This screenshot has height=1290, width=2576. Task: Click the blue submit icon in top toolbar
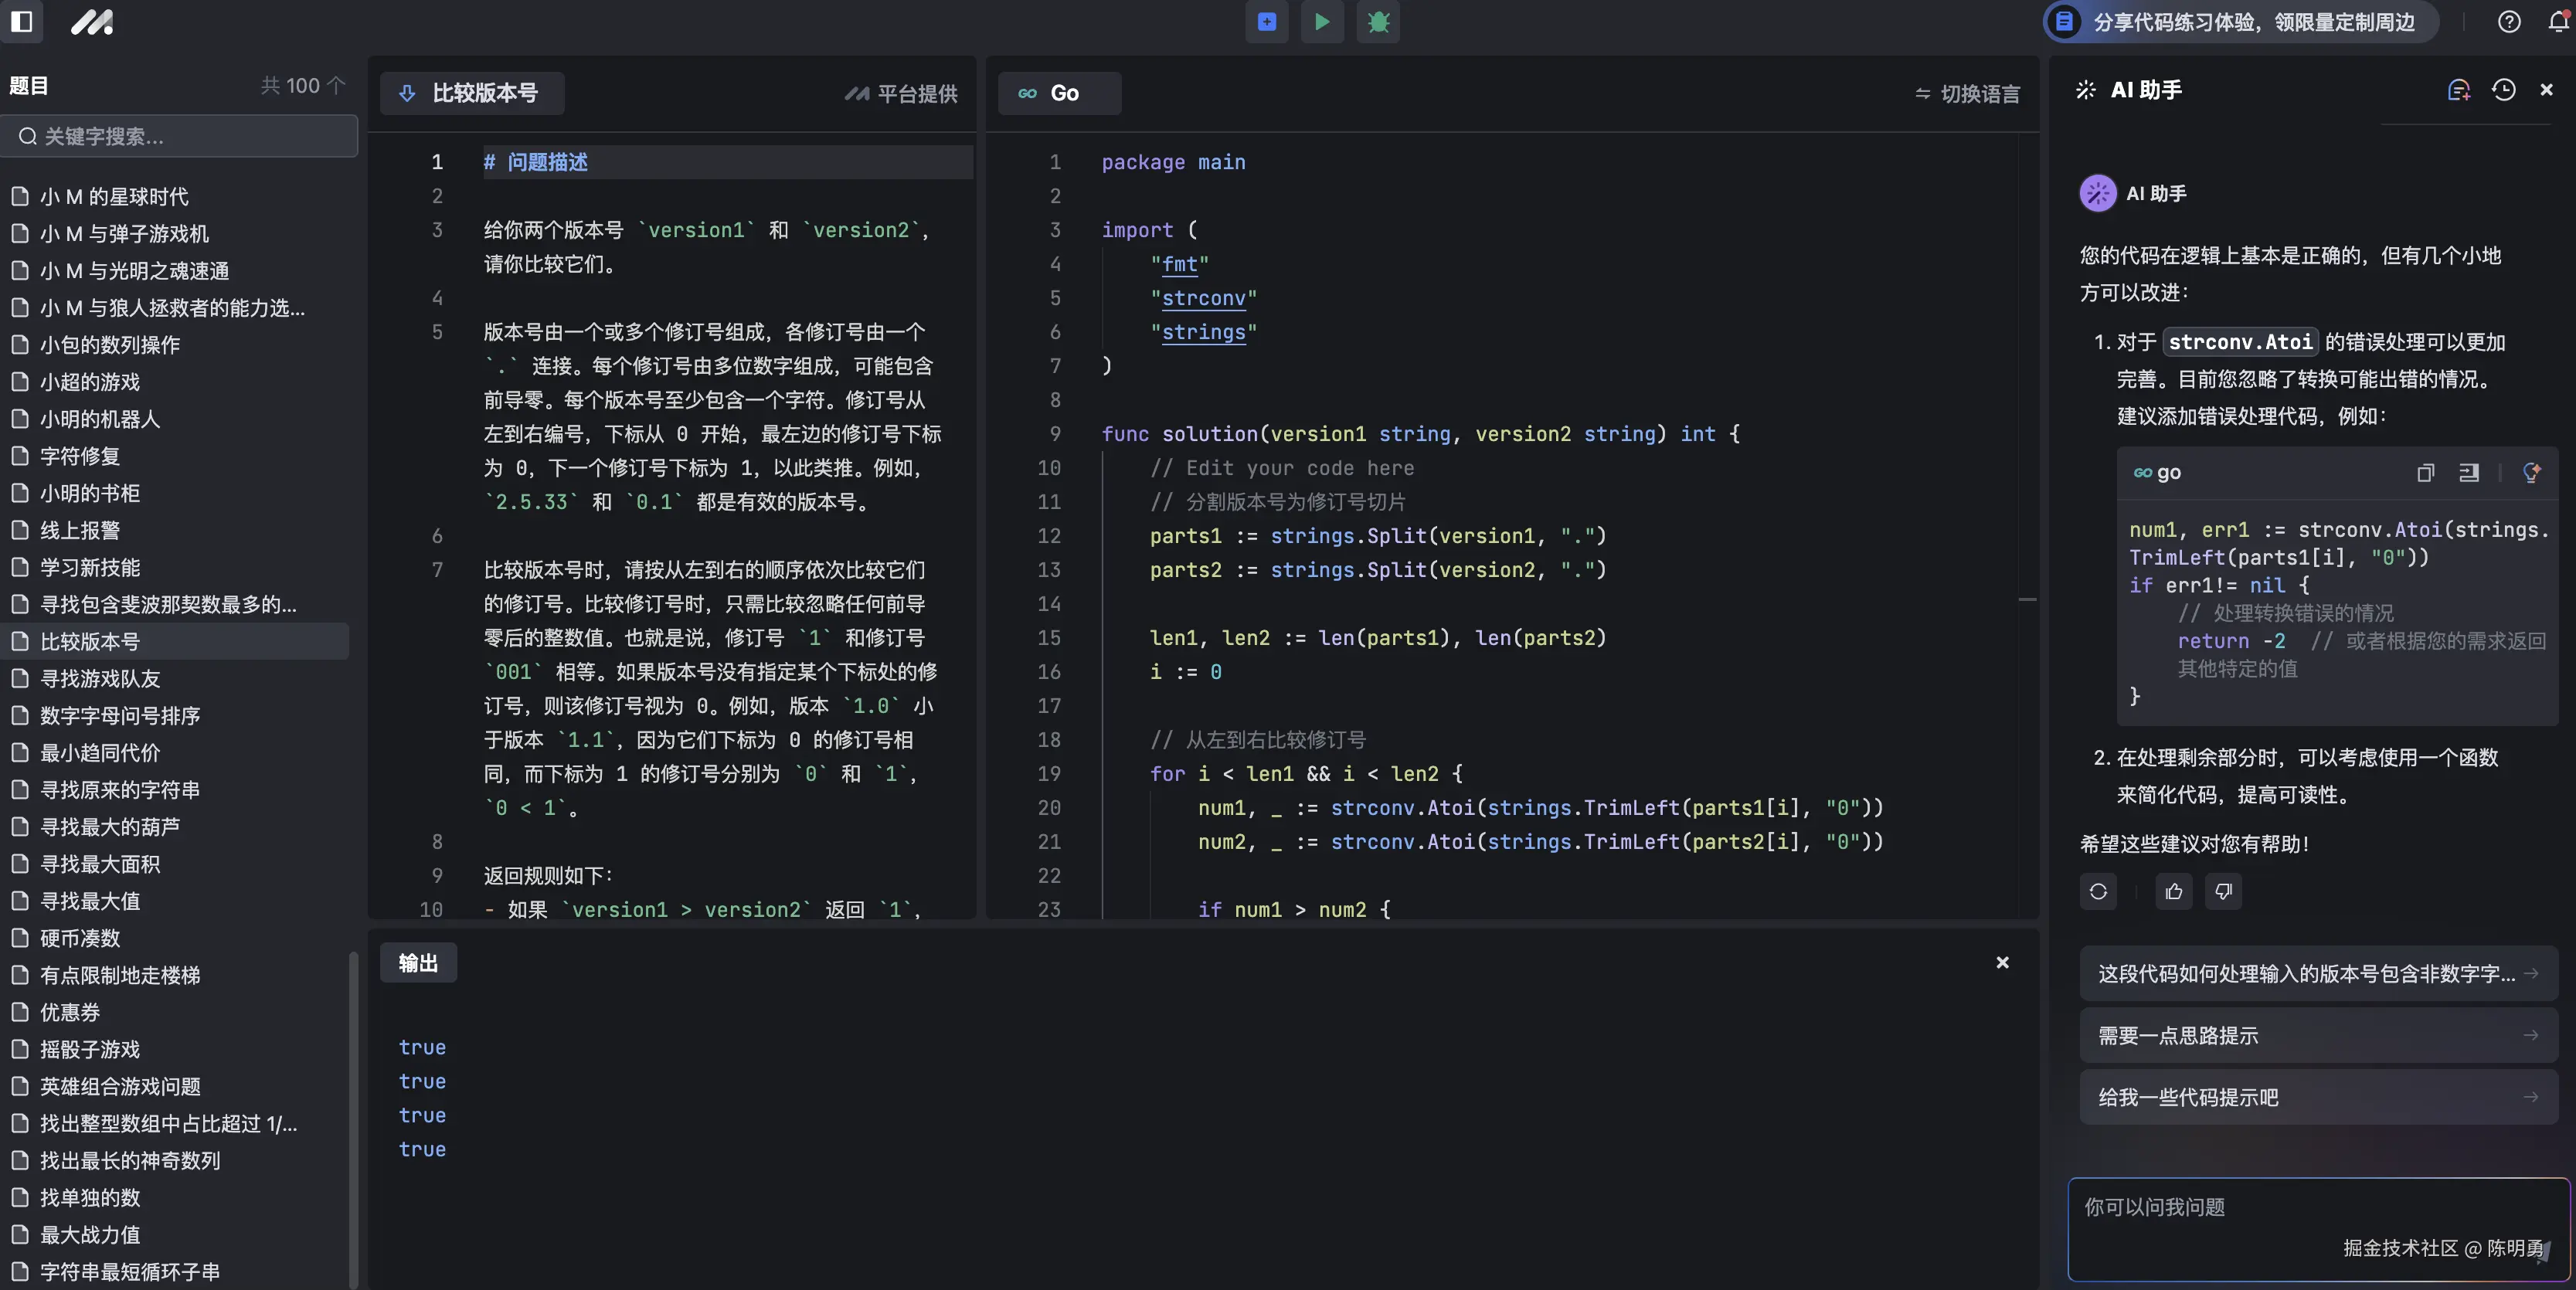1266,21
